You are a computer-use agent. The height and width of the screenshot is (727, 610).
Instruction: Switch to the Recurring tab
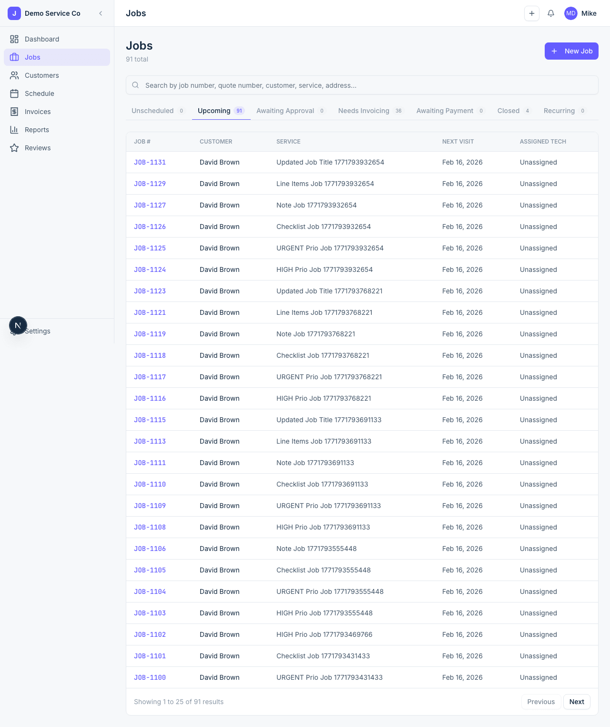[565, 111]
